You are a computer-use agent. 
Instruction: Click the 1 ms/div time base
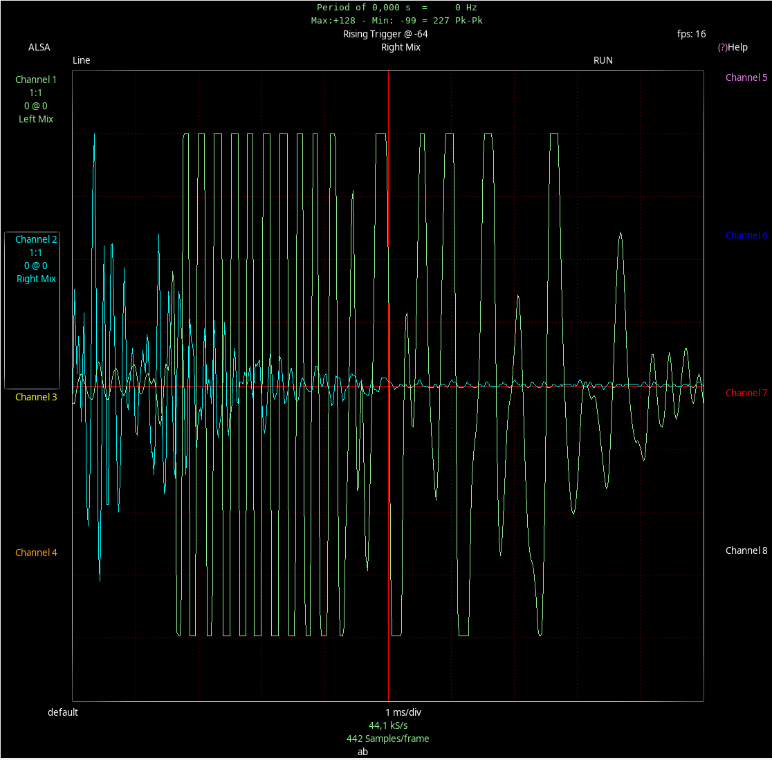coord(403,713)
